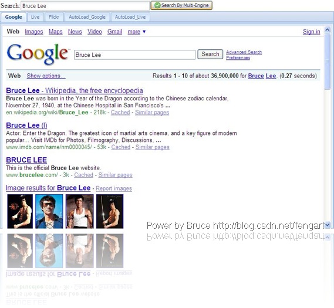334x308 pixels.
Task: Open the fourth Bruce Lee image with staff
Action: [x=110, y=211]
